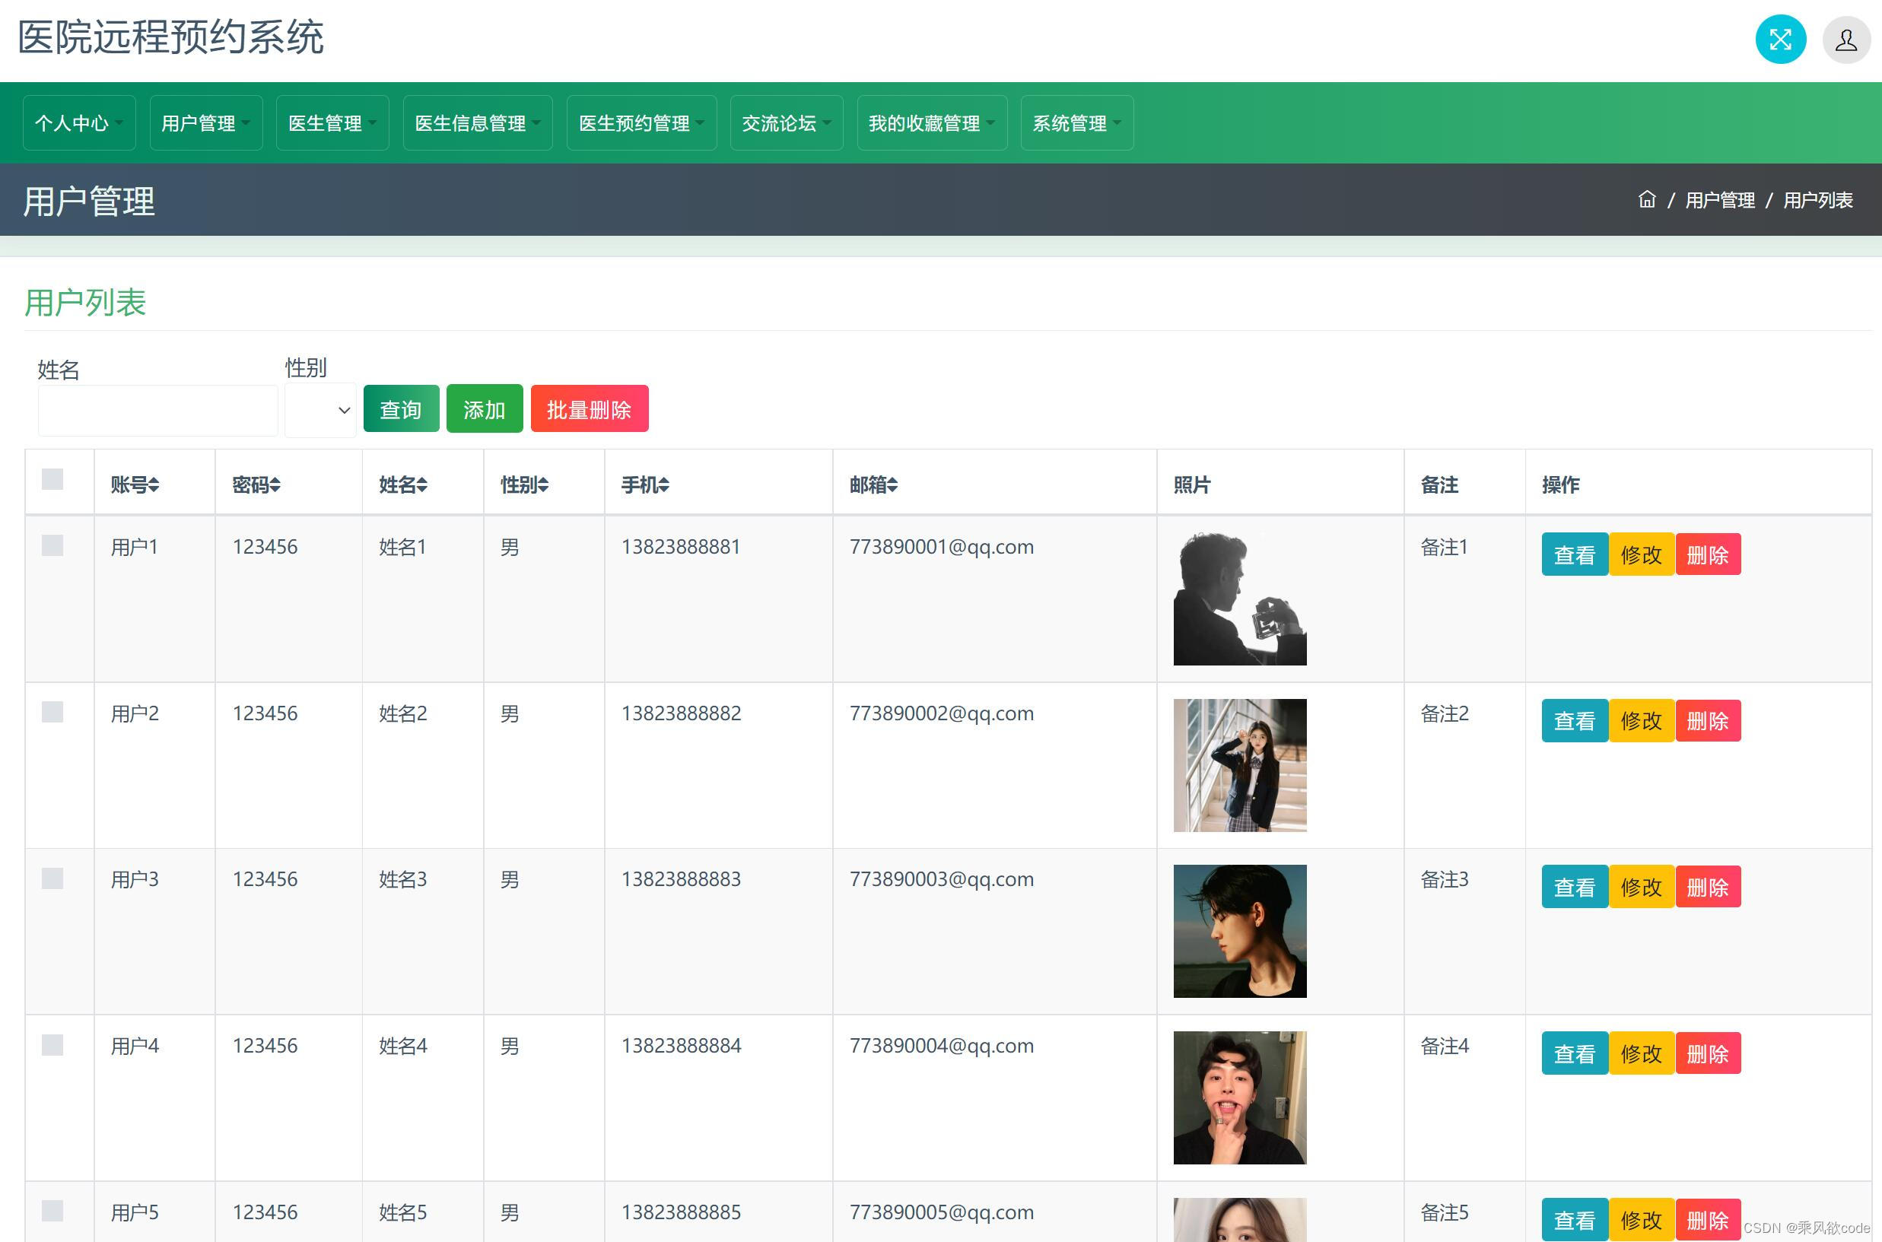Image resolution: width=1882 pixels, height=1242 pixels.
Task: Open the user profile avatar icon
Action: [1845, 40]
